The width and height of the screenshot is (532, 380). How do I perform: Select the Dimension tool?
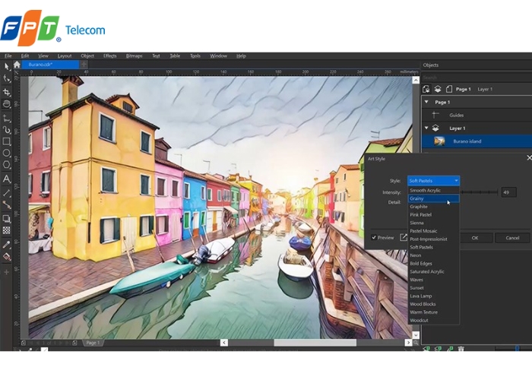coord(6,118)
